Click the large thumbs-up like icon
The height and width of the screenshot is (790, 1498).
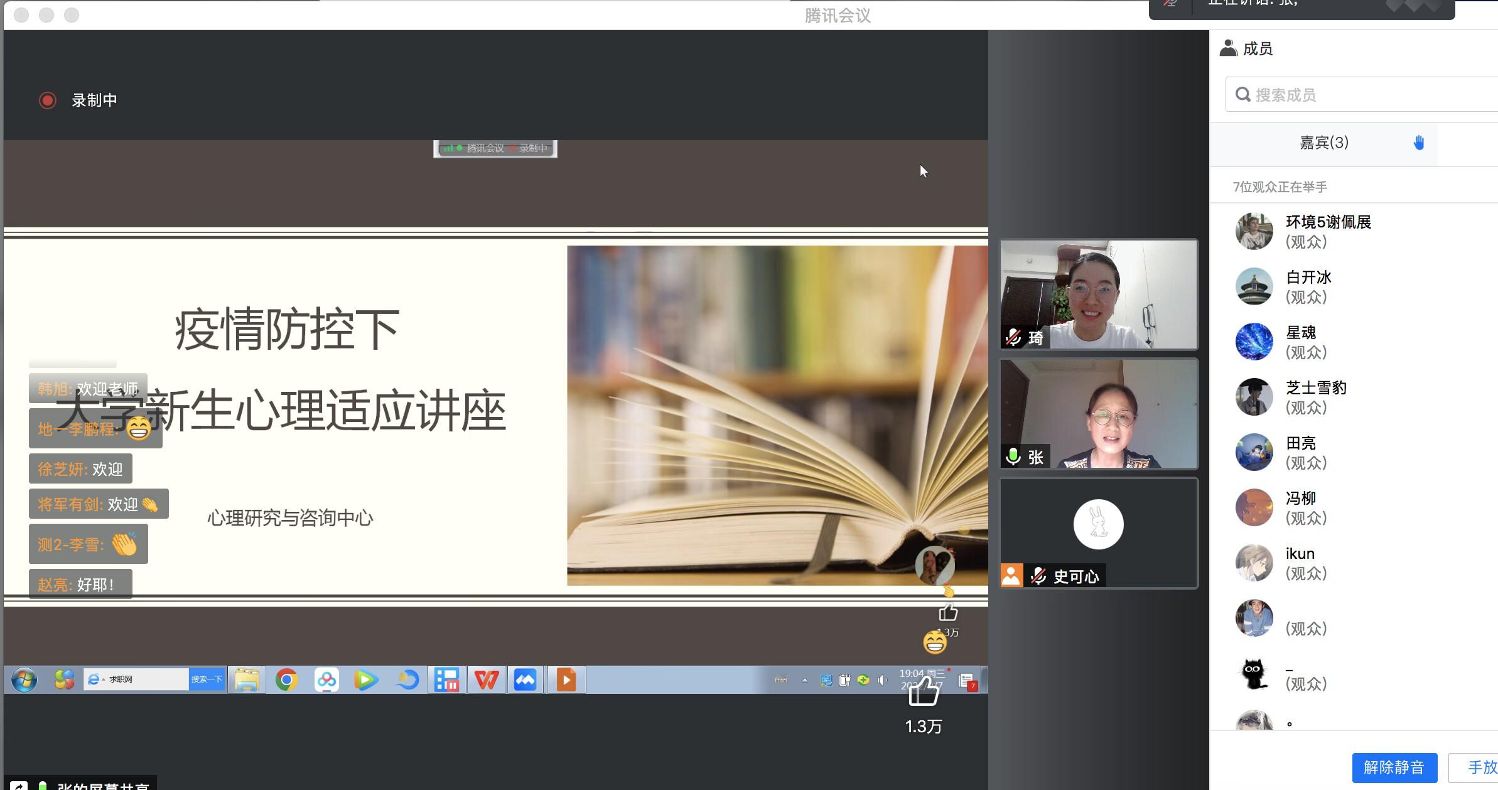coord(924,692)
